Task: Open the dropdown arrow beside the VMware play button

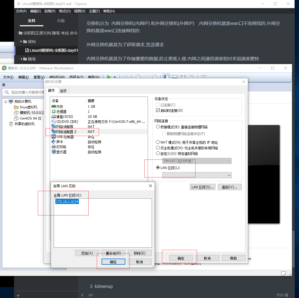Action: (x=115, y=77)
